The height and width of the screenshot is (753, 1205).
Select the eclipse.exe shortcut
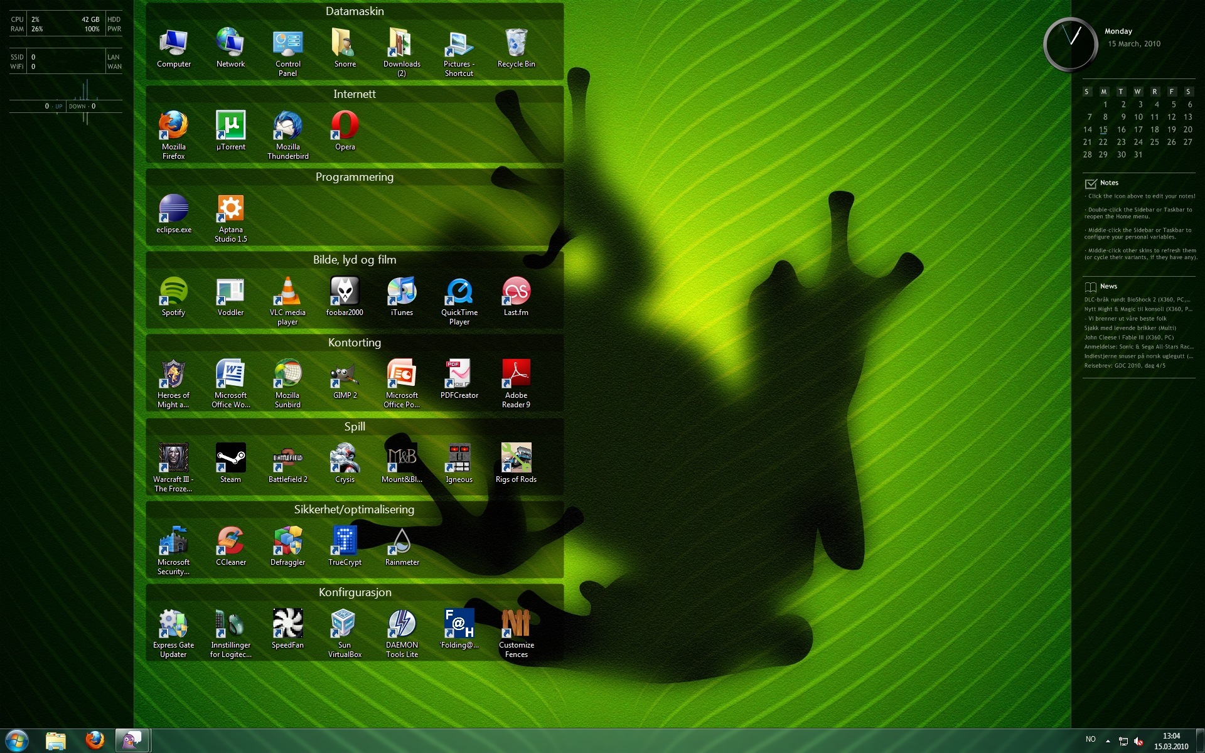[174, 214]
